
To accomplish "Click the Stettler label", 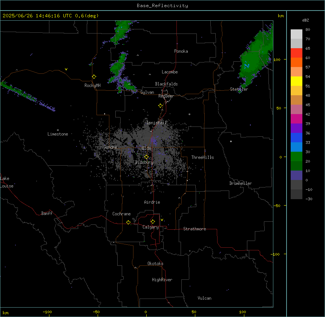I will (239, 89).
